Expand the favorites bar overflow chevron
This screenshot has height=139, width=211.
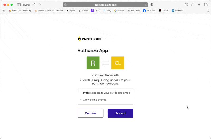(208, 11)
